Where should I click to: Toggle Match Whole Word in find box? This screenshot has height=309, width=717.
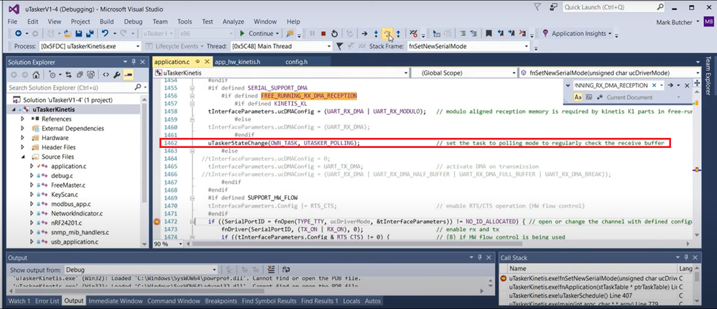pyautogui.click(x=589, y=97)
